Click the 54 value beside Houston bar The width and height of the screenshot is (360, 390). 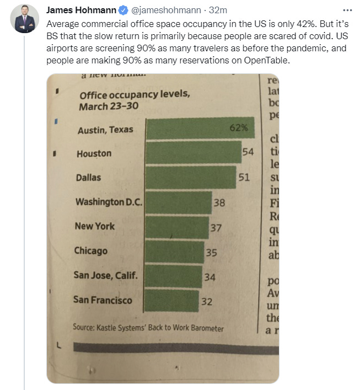click(248, 152)
